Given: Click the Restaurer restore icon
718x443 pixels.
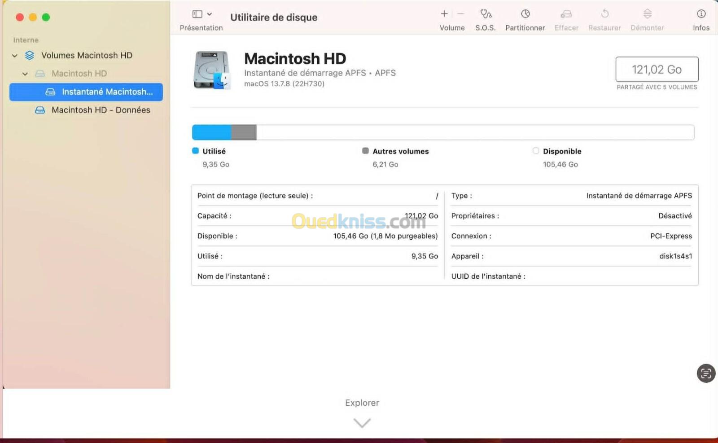Looking at the screenshot, I should click(x=604, y=14).
